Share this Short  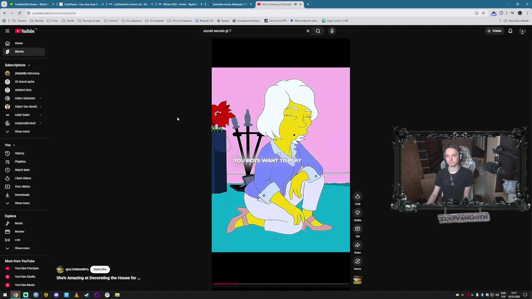point(357,245)
